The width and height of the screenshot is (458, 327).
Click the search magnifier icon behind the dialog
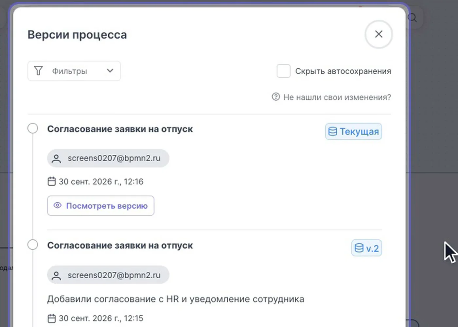coord(413,17)
